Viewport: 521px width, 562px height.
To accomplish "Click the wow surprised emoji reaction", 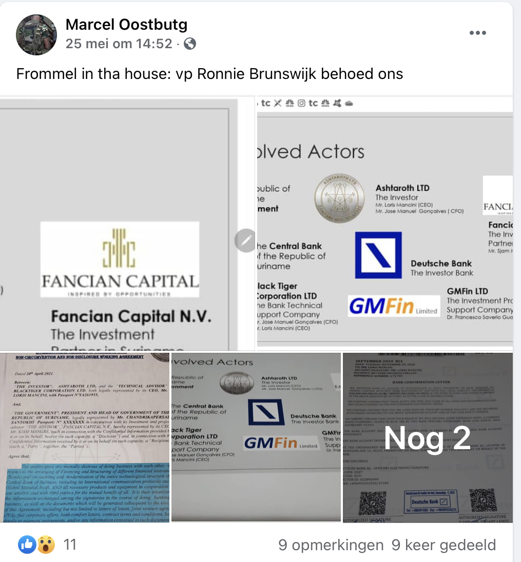I will (46, 545).
